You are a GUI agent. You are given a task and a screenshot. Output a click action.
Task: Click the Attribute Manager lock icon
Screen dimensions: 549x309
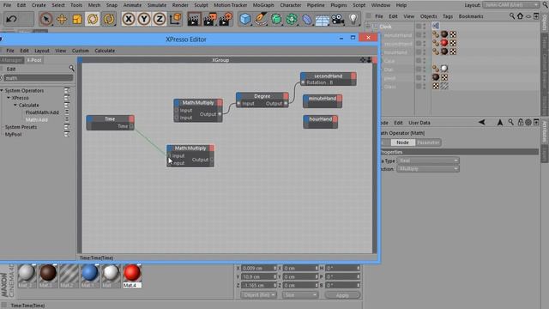[x=521, y=122]
